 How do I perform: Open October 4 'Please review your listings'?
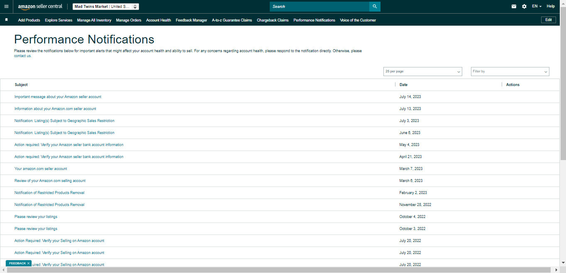coord(36,217)
